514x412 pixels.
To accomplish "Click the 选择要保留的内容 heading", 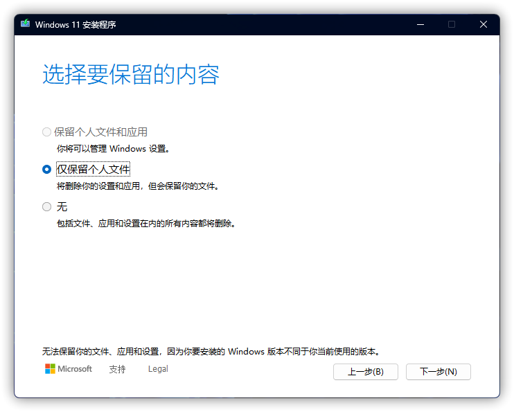I will pyautogui.click(x=131, y=75).
